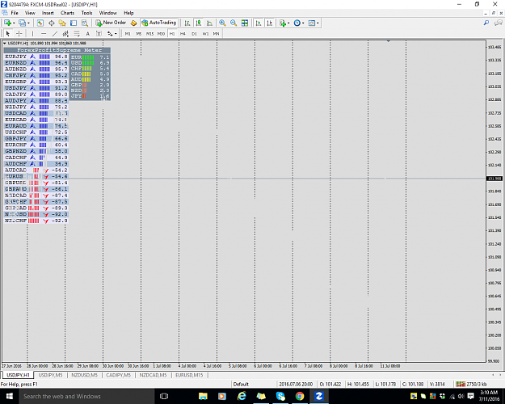
Task: Open the MetaEditor via book icon
Action: (x=133, y=23)
